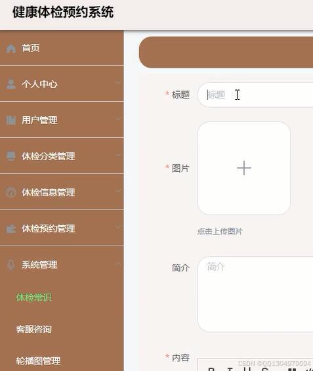Focus the 标题 input field
Screen dimensions: 313x371
click(x=255, y=95)
